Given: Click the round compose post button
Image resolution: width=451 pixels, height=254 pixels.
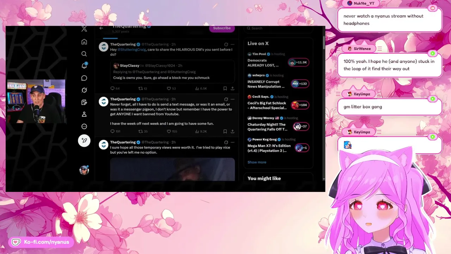Looking at the screenshot, I should tap(84, 140).
